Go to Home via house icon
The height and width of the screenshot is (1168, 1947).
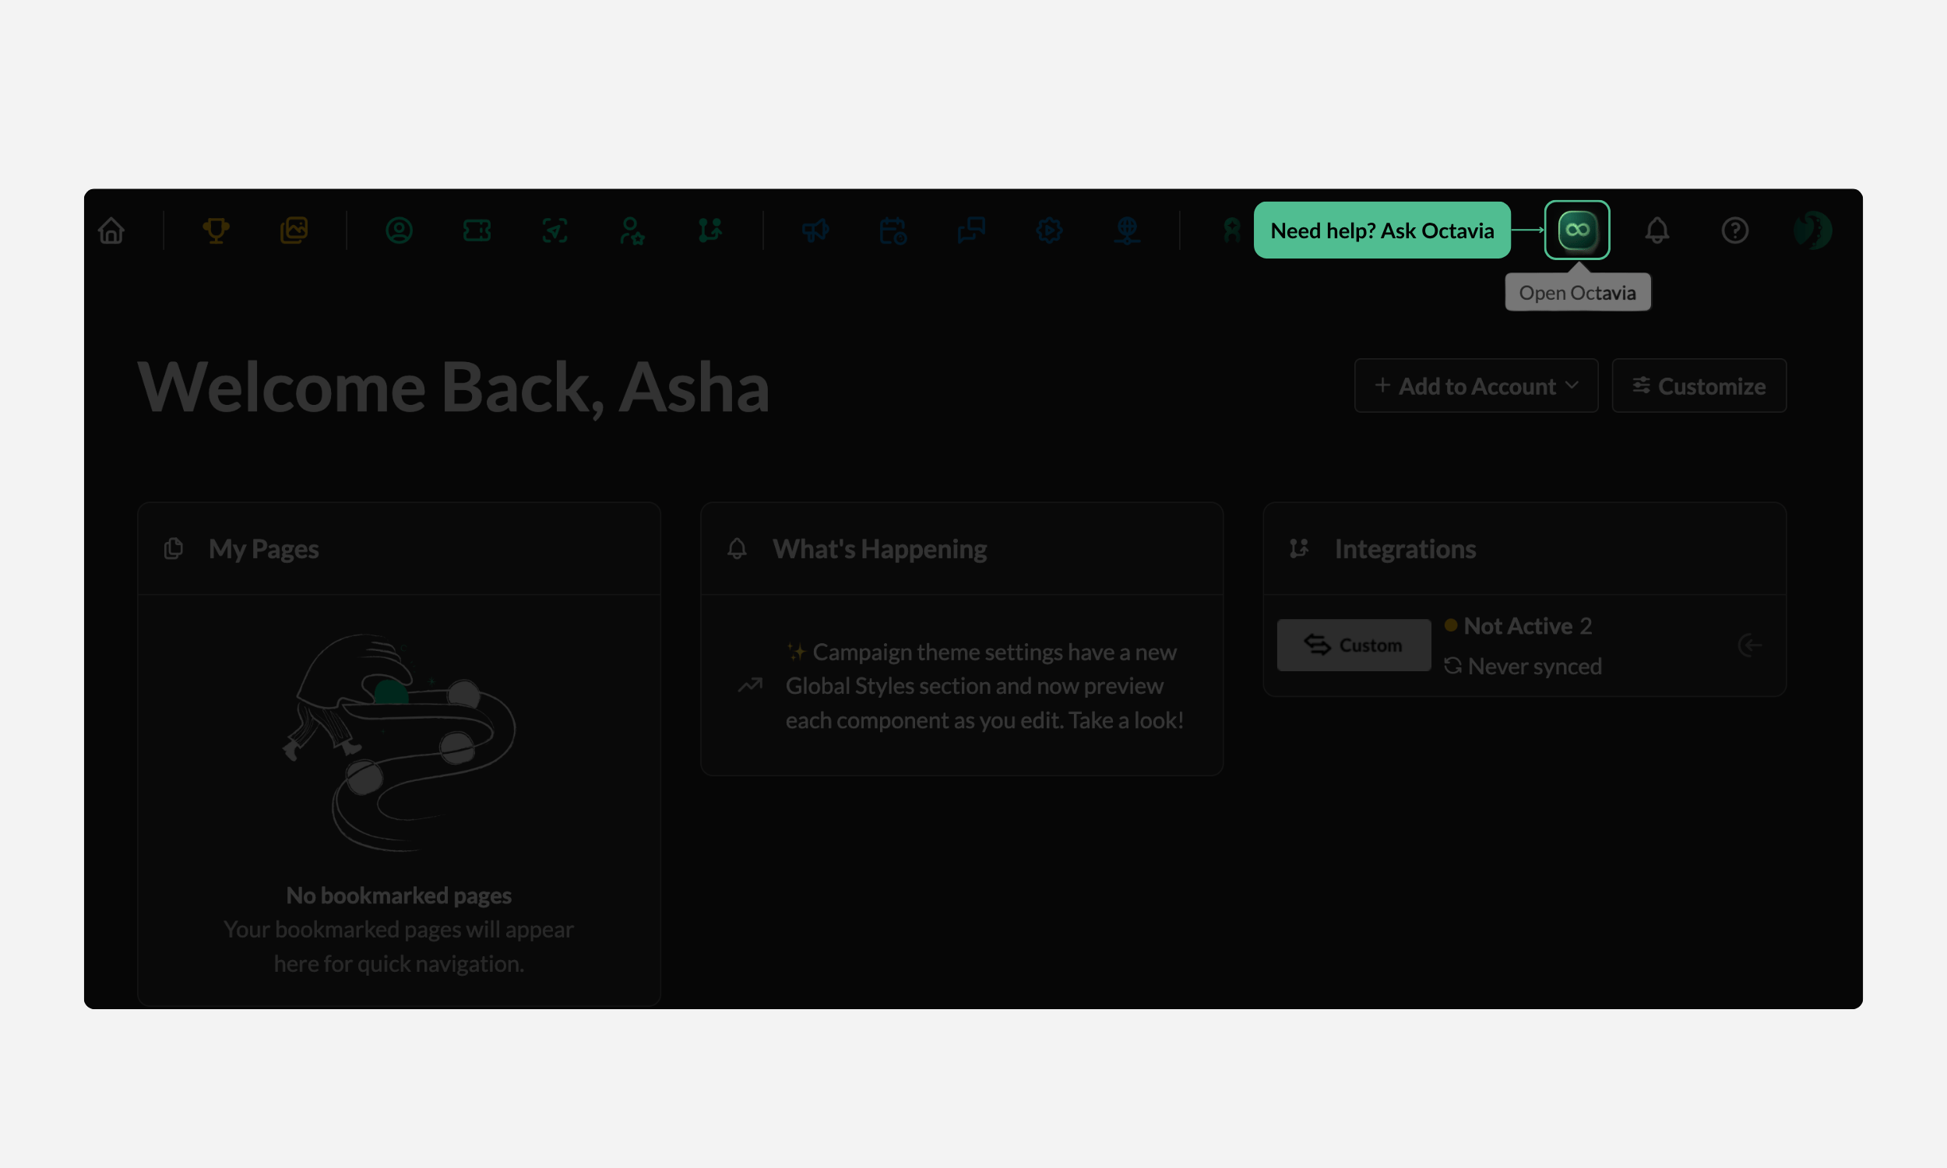[x=111, y=230]
